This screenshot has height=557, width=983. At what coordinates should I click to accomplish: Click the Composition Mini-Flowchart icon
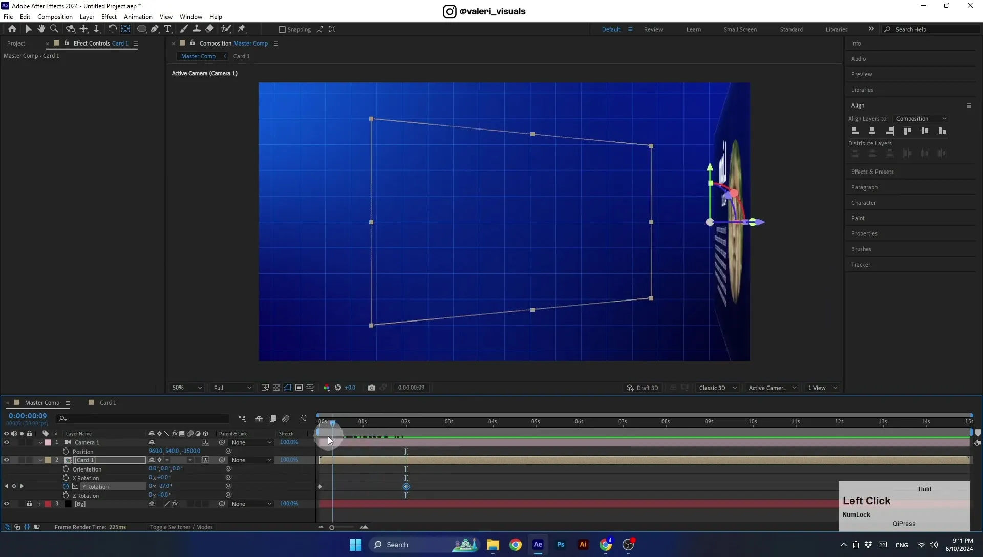point(242,419)
